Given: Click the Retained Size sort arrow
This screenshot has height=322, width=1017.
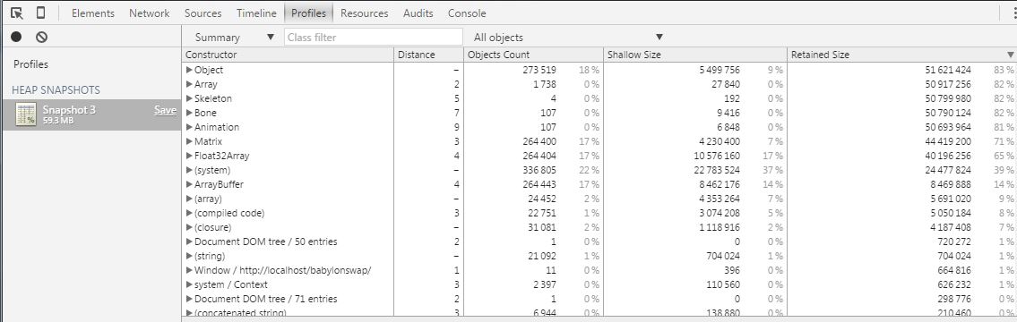Looking at the screenshot, I should point(1010,55).
